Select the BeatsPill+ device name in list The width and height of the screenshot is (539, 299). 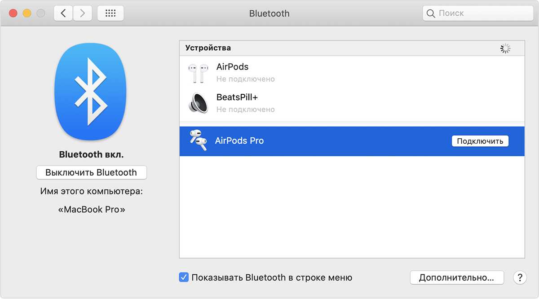[237, 97]
